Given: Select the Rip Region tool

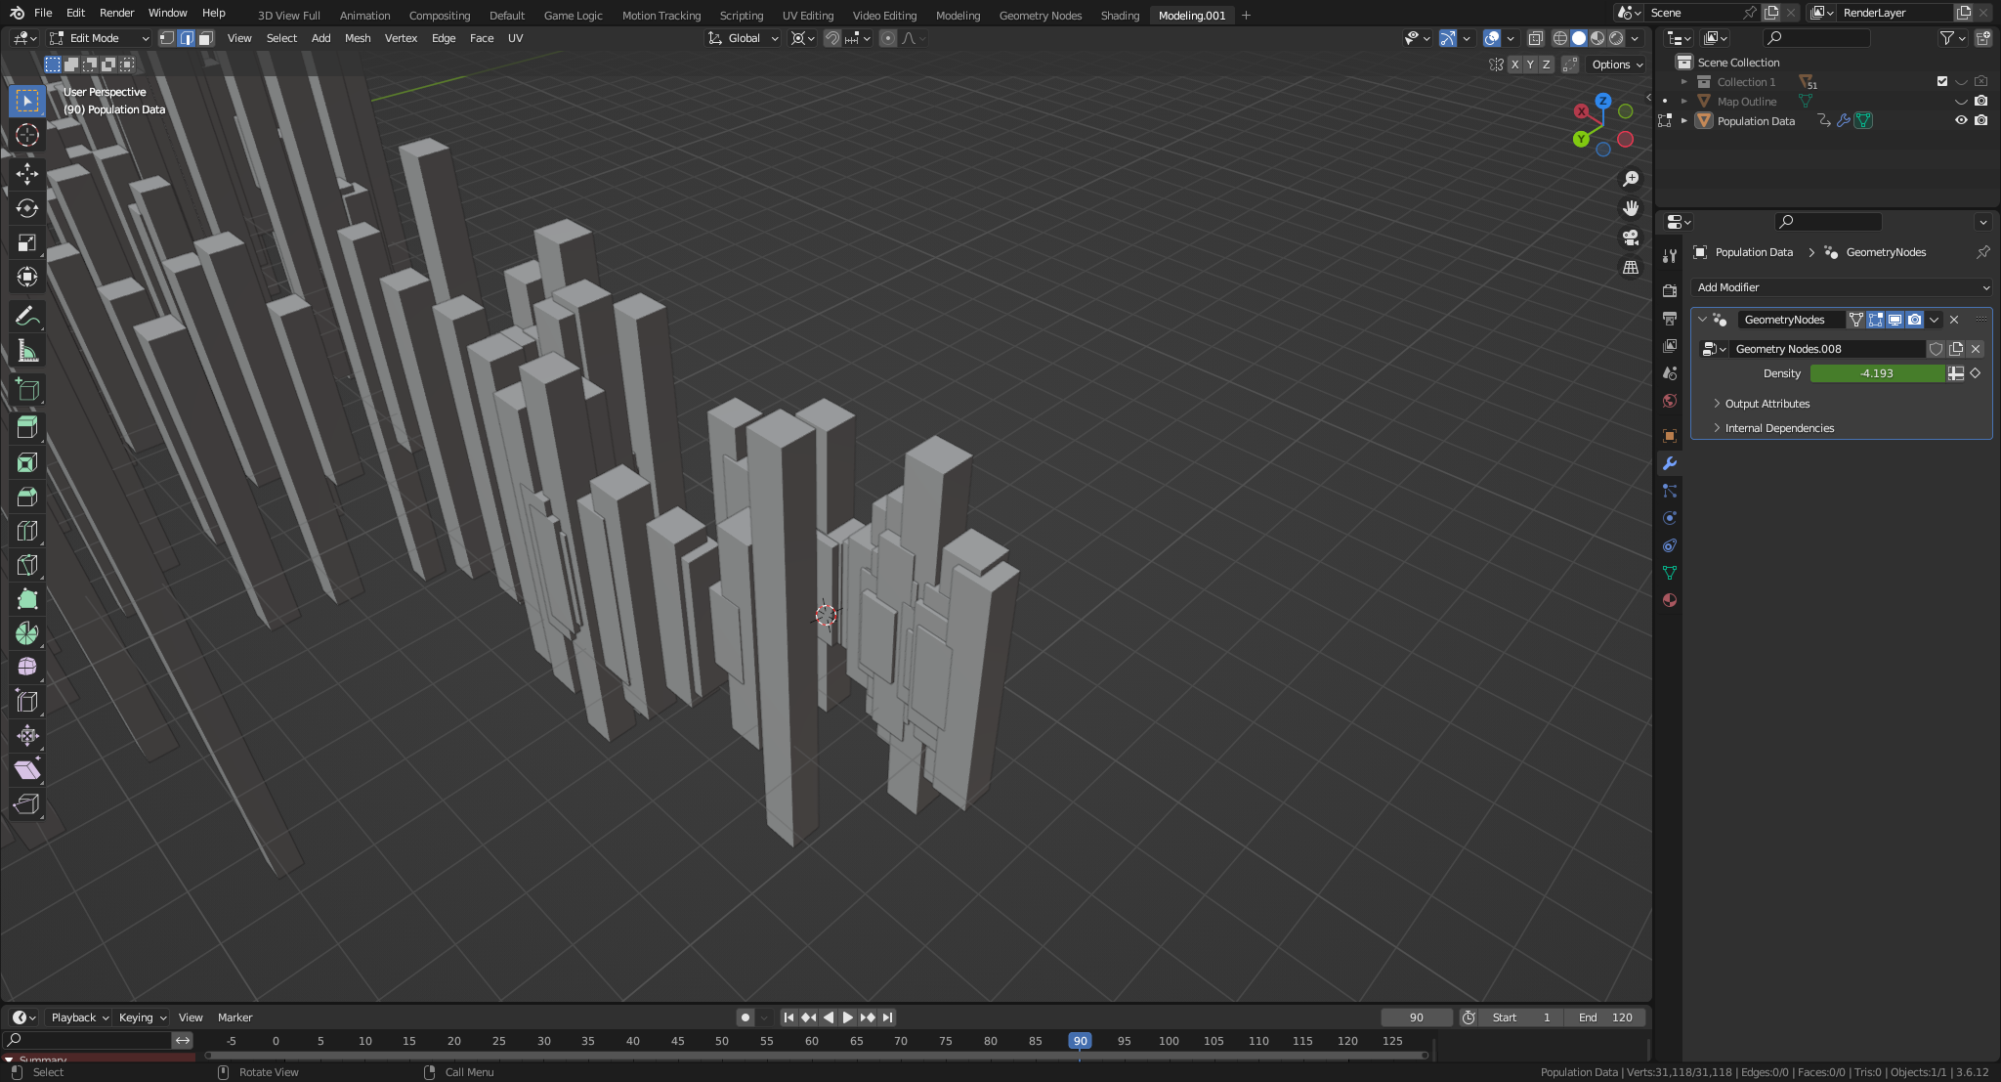Looking at the screenshot, I should (26, 804).
